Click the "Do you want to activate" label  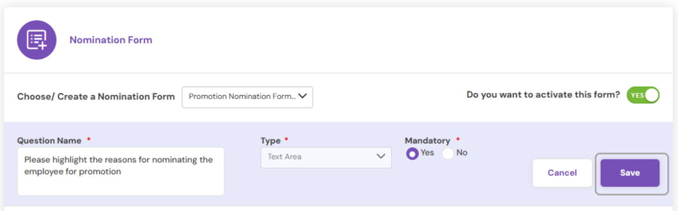(543, 95)
